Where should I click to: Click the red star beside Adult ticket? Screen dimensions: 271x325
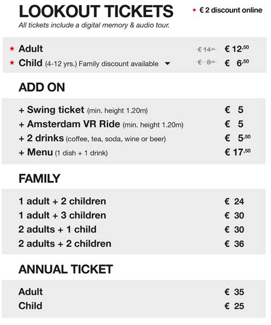pos(12,49)
